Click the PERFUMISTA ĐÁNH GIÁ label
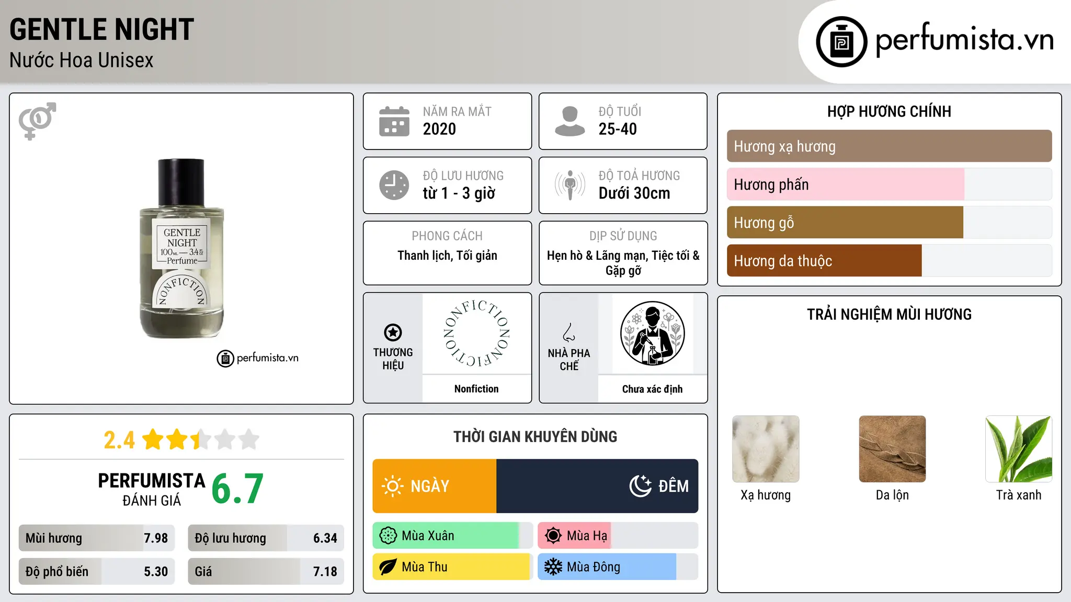 click(x=152, y=489)
